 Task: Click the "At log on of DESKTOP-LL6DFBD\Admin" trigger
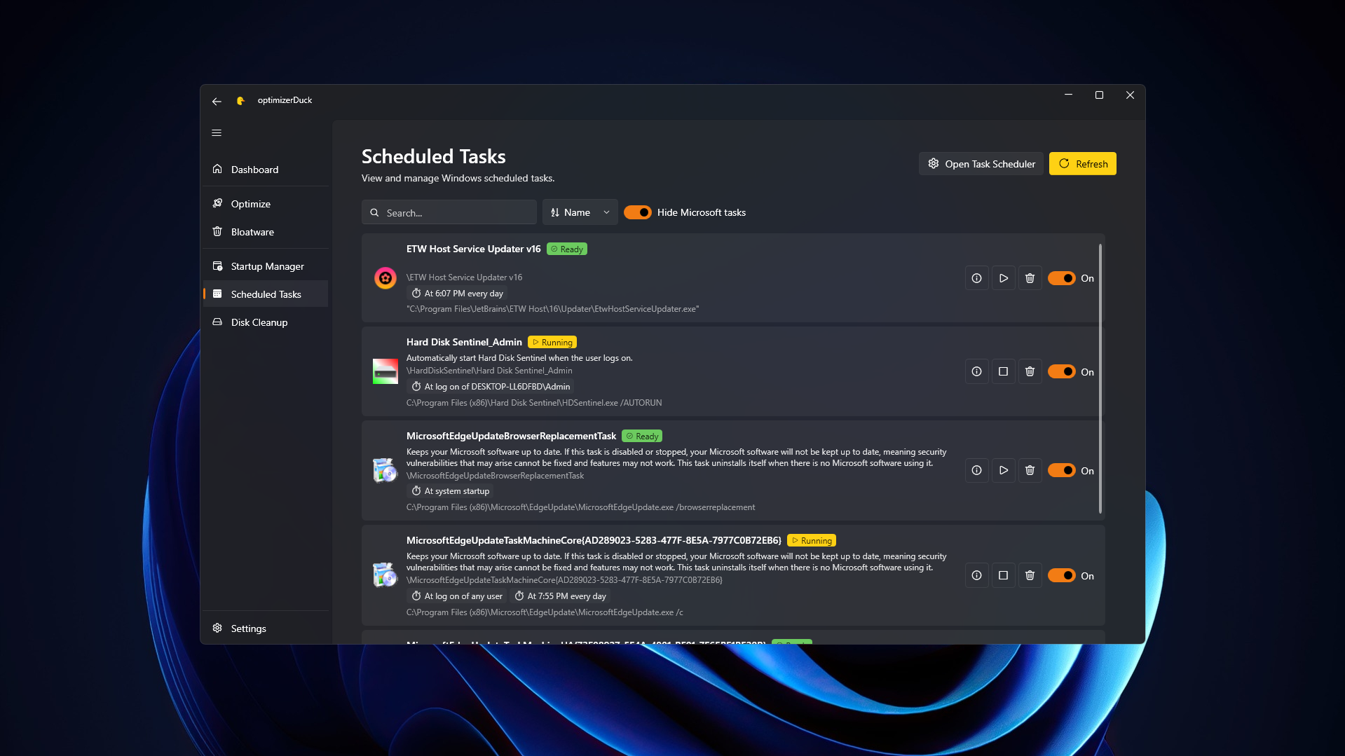click(x=491, y=387)
